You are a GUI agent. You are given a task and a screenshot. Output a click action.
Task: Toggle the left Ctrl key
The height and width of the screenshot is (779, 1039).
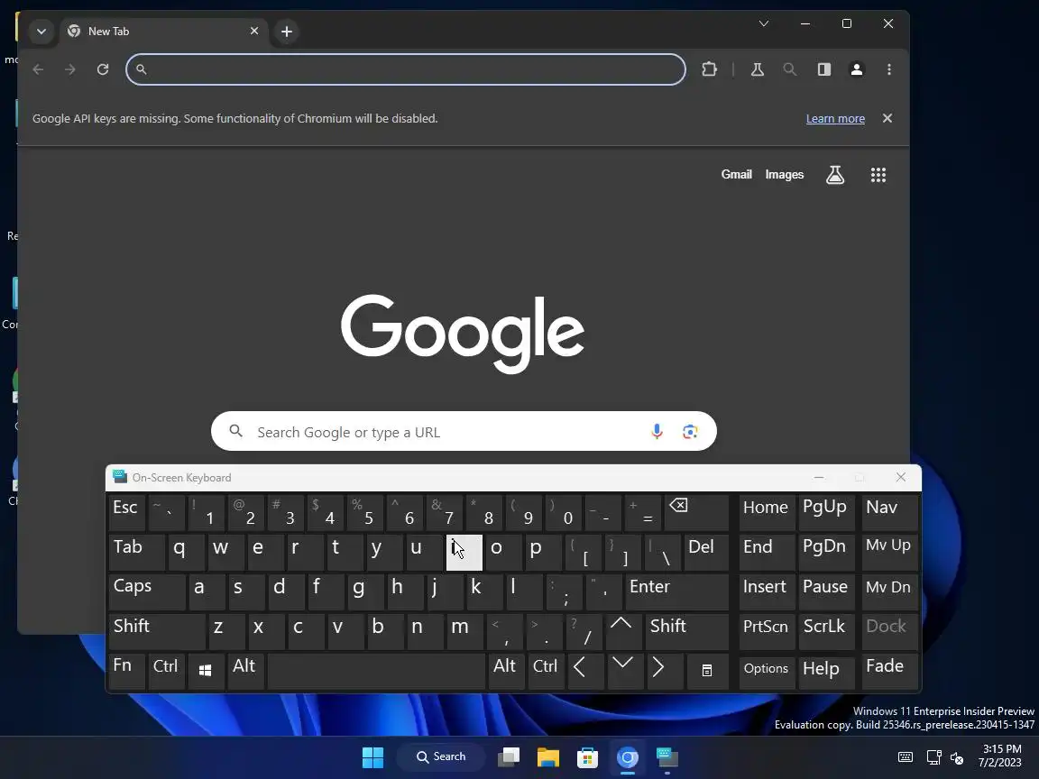(x=166, y=671)
